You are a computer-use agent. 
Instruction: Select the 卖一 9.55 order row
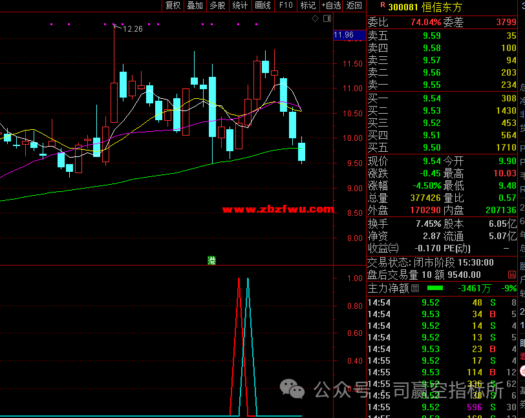click(442, 85)
